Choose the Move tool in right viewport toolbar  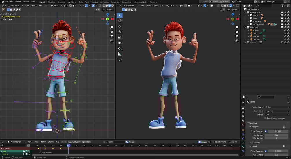pos(120,26)
